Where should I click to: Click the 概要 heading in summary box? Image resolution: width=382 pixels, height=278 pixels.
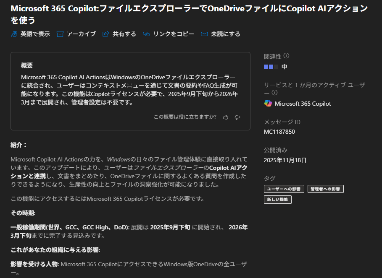[27, 65]
